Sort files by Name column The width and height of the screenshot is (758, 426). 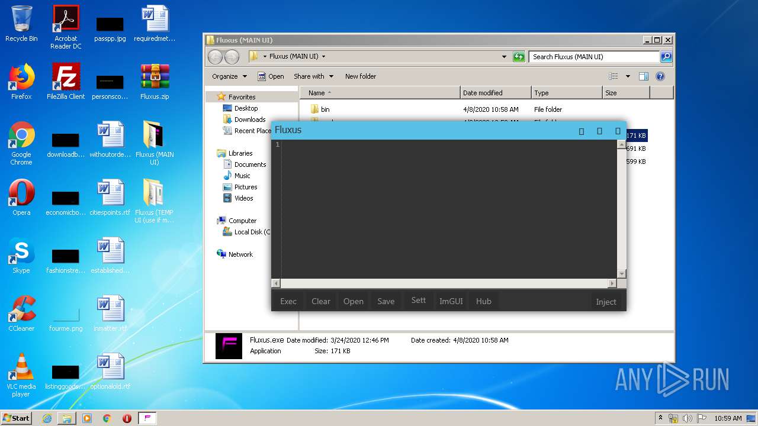(x=380, y=93)
